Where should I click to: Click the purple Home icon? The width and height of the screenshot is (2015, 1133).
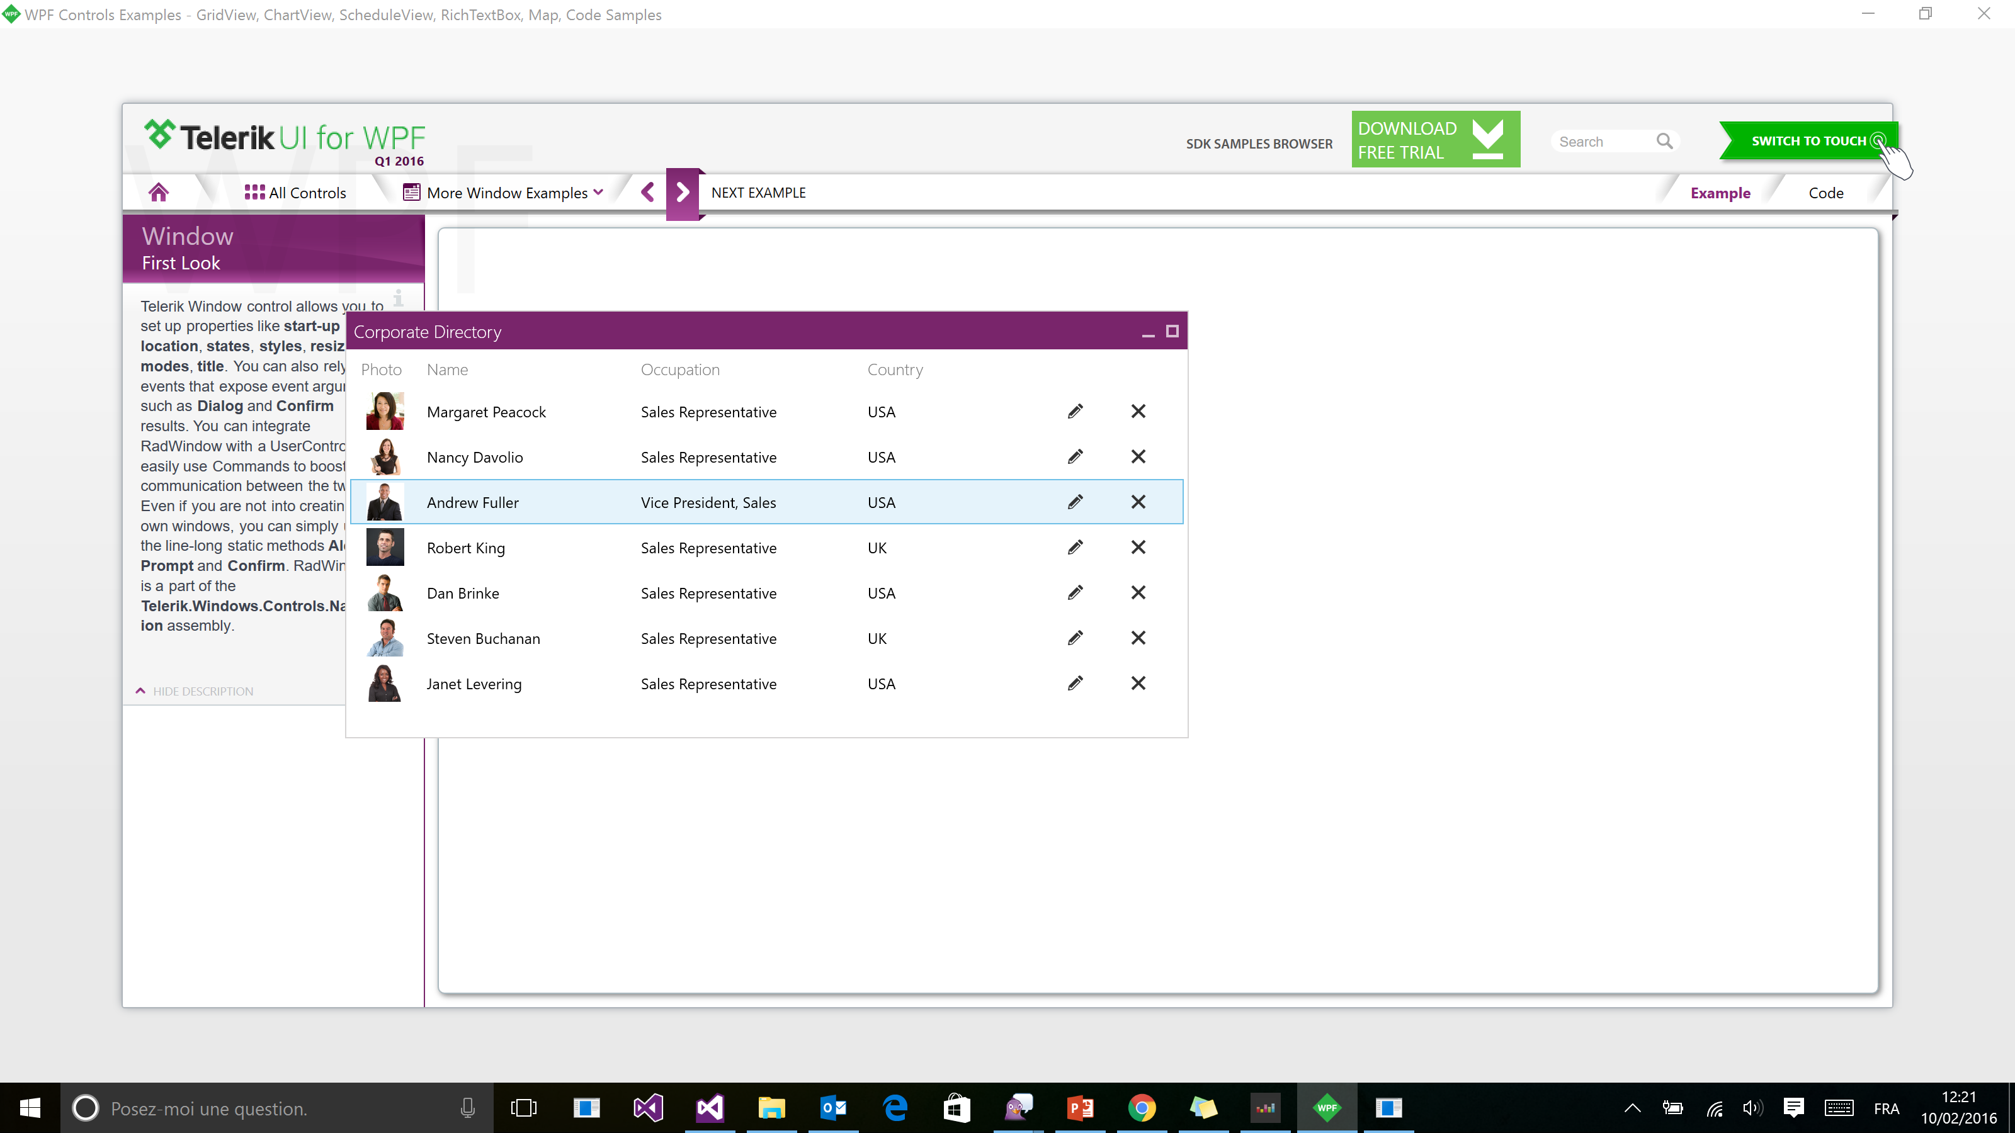coord(159,193)
